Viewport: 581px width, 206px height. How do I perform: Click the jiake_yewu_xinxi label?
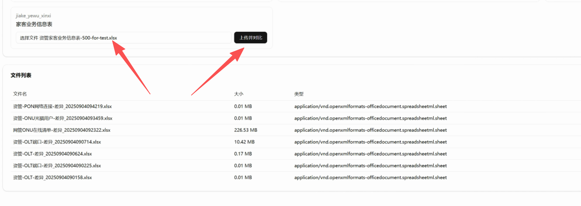[x=33, y=16]
